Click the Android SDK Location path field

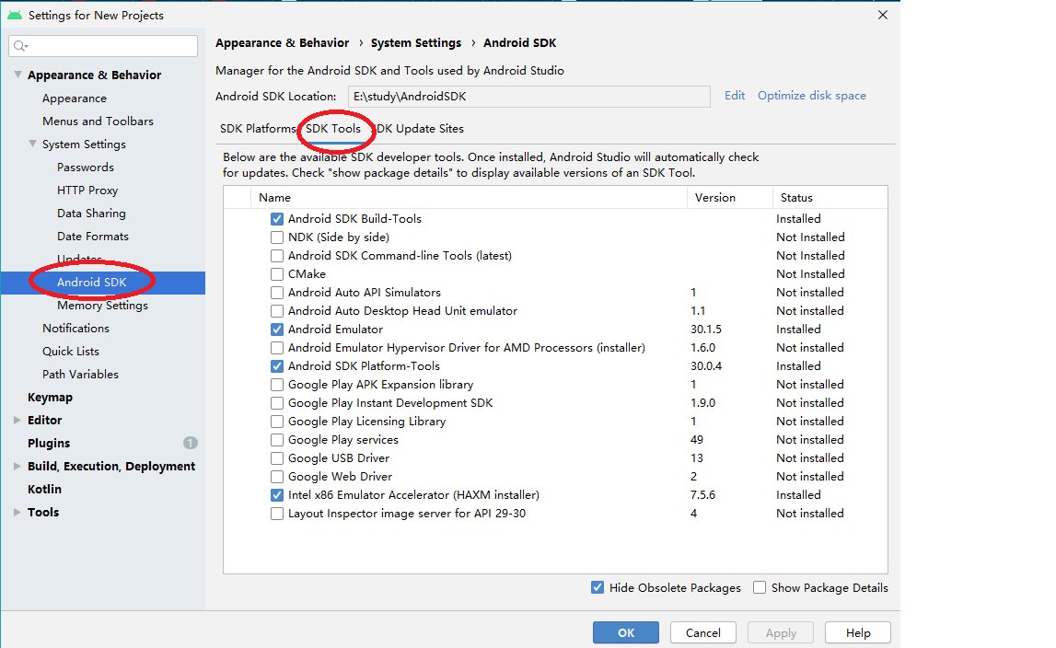point(528,97)
